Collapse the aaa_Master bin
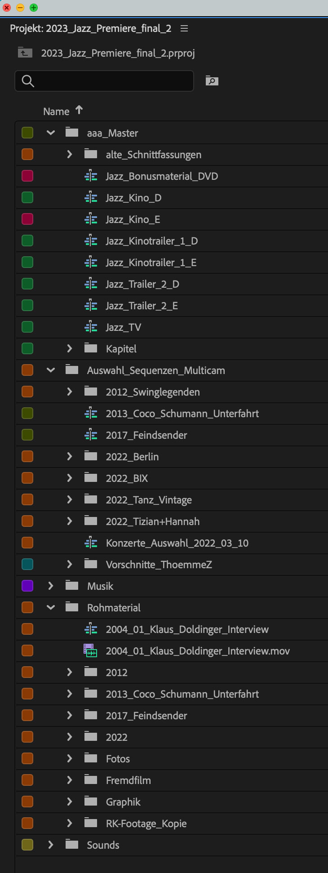This screenshot has height=873, width=328. click(x=51, y=133)
